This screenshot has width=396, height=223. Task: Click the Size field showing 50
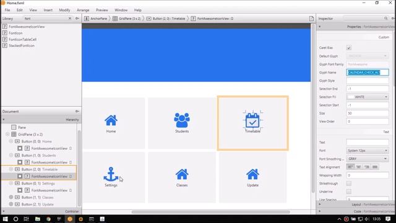pos(368,113)
